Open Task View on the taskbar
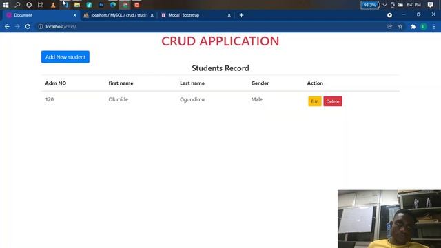Viewport: 441px width, 248px height. [41, 5]
